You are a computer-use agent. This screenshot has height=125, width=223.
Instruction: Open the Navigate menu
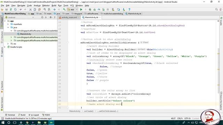coord(21,6)
